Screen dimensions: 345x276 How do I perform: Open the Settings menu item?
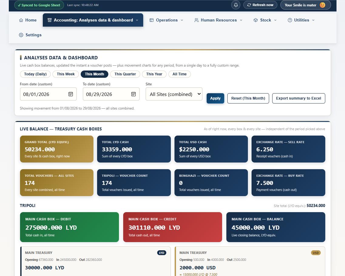(30, 35)
